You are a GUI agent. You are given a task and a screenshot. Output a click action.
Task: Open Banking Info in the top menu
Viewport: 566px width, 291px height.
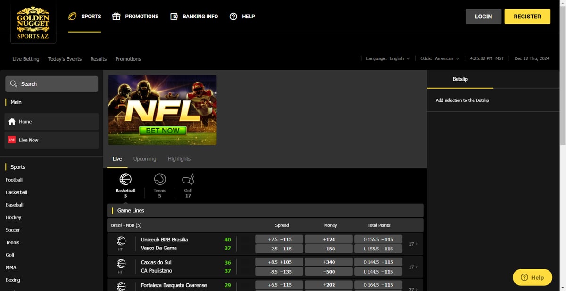tap(194, 17)
